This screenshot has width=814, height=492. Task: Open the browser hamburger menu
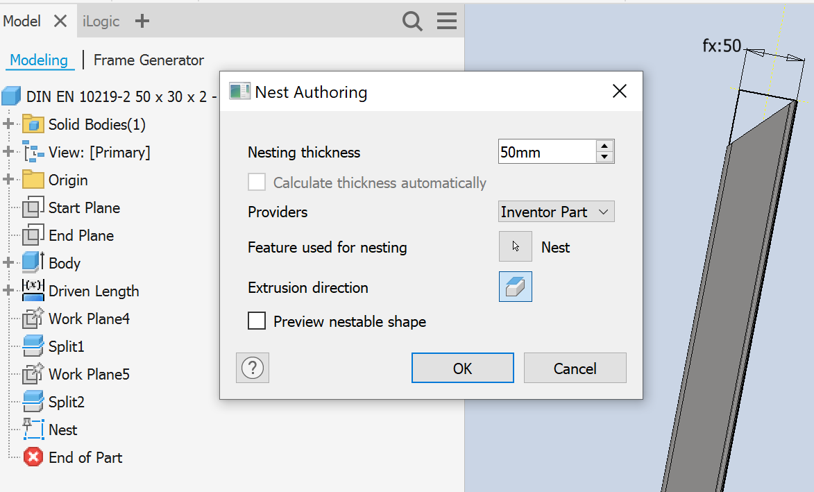pyautogui.click(x=446, y=21)
